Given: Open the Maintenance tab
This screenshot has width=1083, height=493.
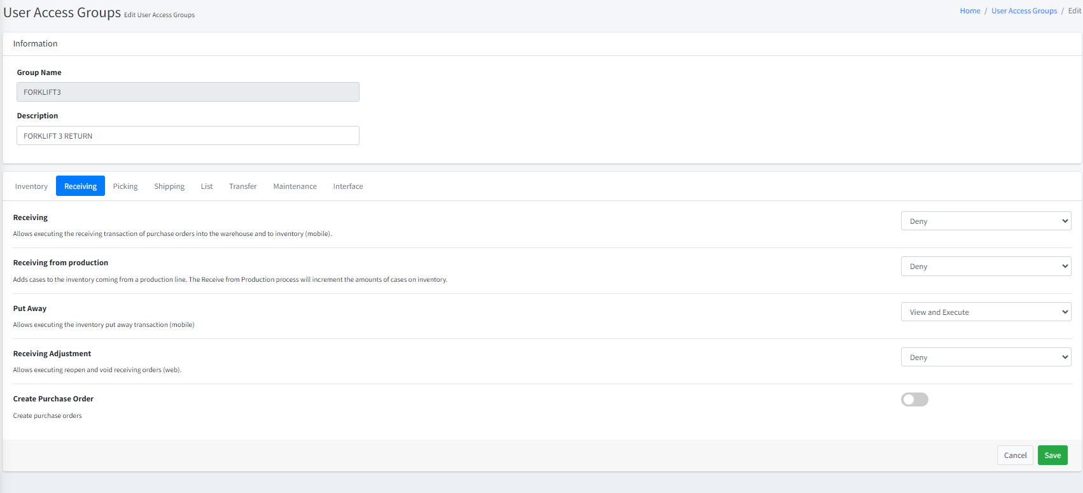Looking at the screenshot, I should click(x=295, y=186).
